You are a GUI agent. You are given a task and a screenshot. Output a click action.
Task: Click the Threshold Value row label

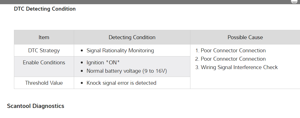(x=44, y=83)
